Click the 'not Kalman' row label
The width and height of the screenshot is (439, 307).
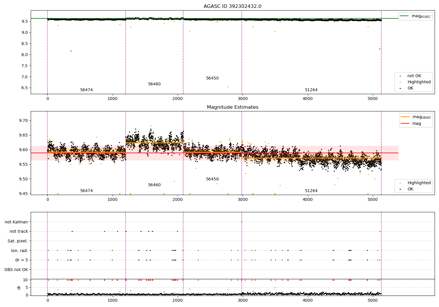coord(16,222)
